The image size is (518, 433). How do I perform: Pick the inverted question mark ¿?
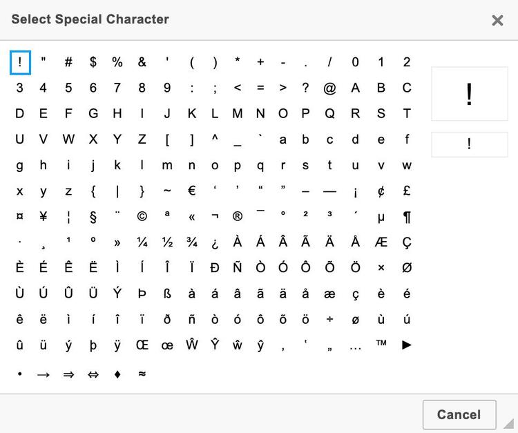click(215, 242)
